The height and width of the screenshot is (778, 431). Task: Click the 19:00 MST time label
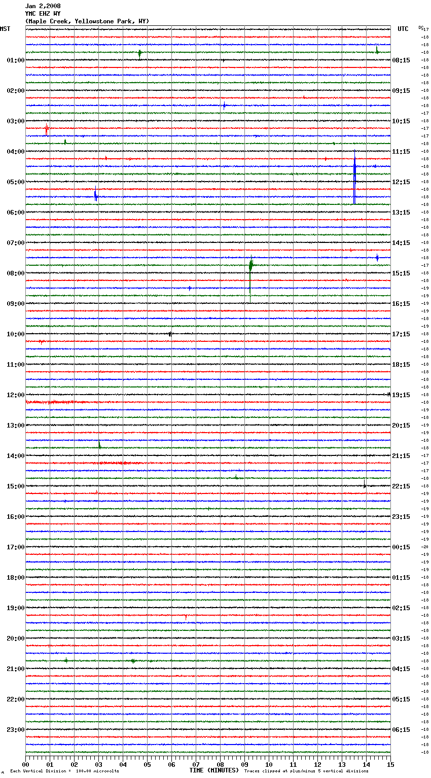pos(15,608)
